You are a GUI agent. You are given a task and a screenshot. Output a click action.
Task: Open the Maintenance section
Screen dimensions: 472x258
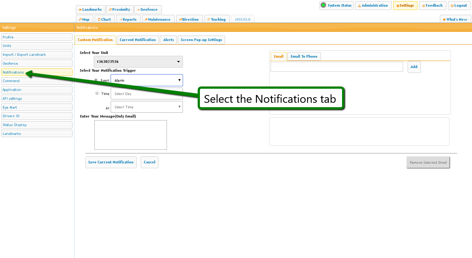click(158, 20)
